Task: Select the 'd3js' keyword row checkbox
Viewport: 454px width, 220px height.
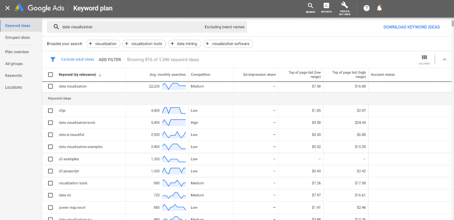Action: tap(50, 110)
